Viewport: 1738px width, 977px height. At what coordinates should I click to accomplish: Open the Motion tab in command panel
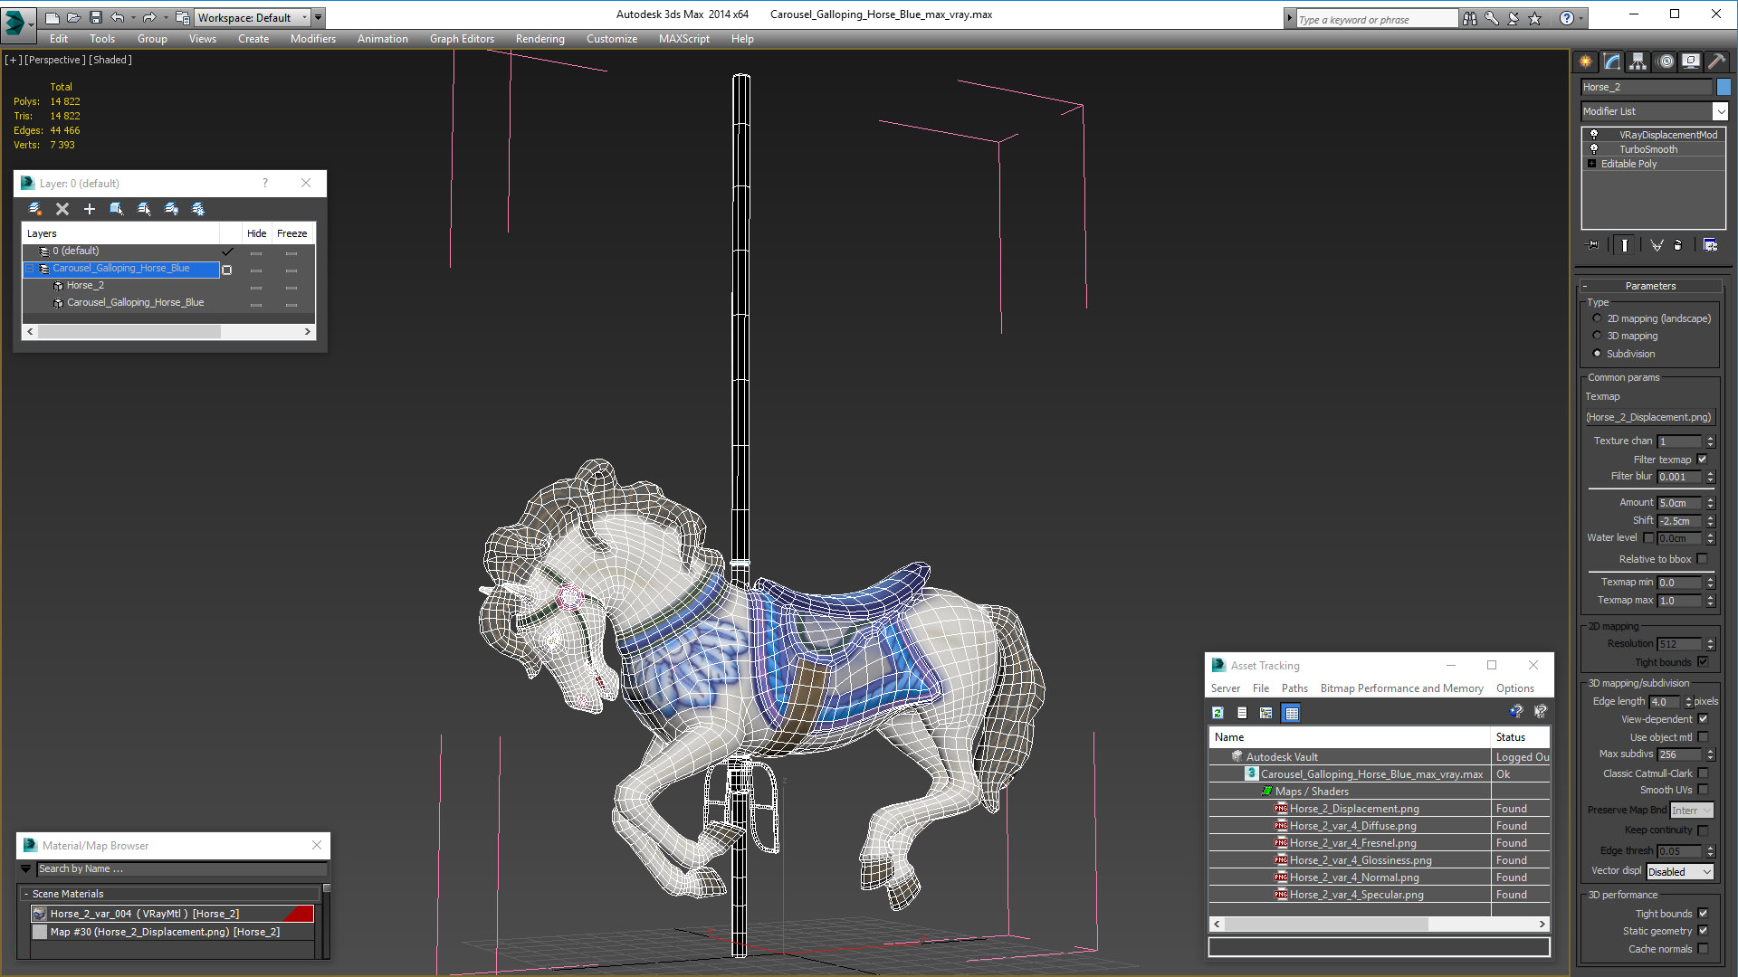(1666, 62)
